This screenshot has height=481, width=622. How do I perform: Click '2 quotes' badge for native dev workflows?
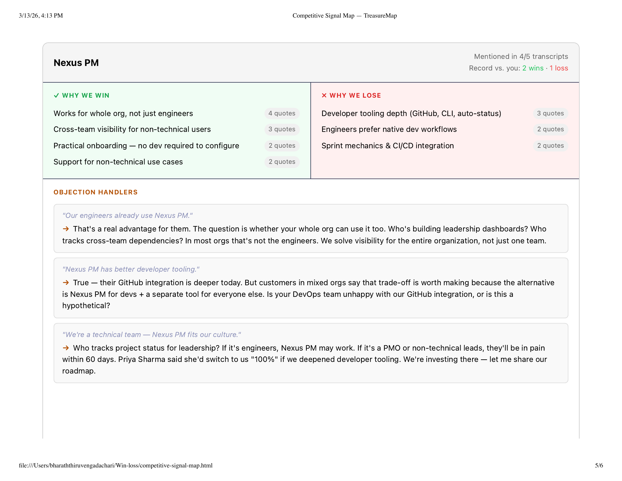[550, 129]
